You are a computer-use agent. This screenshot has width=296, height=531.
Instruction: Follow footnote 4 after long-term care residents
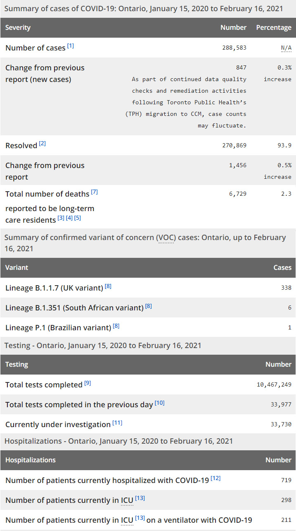pos(69,218)
